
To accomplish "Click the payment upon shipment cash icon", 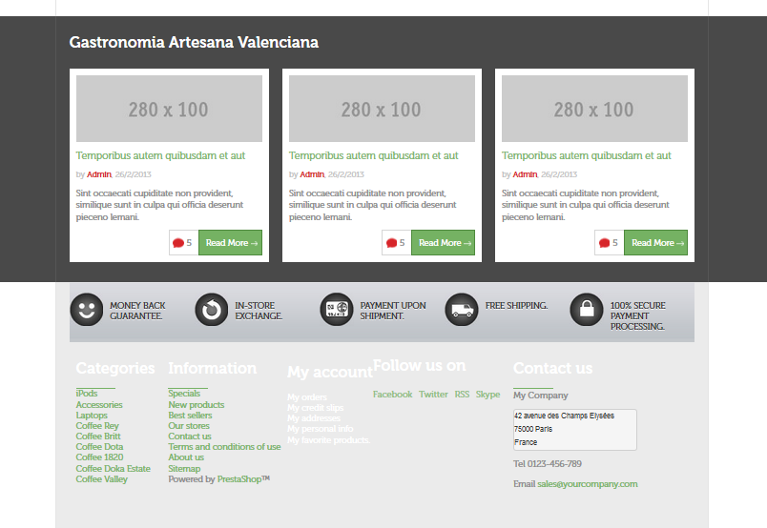I will click(x=336, y=310).
